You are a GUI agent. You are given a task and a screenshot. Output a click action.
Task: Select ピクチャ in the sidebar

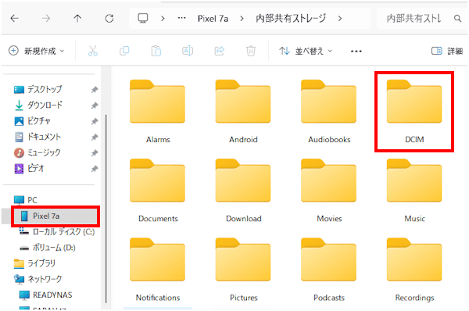pyautogui.click(x=38, y=121)
